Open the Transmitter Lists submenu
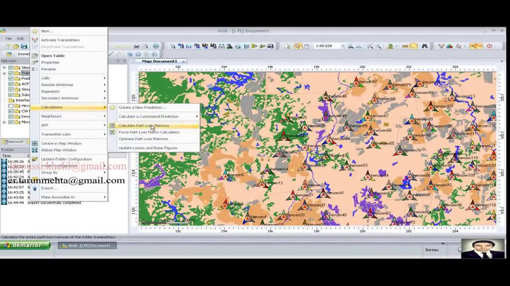This screenshot has width=510, height=286. point(69,134)
